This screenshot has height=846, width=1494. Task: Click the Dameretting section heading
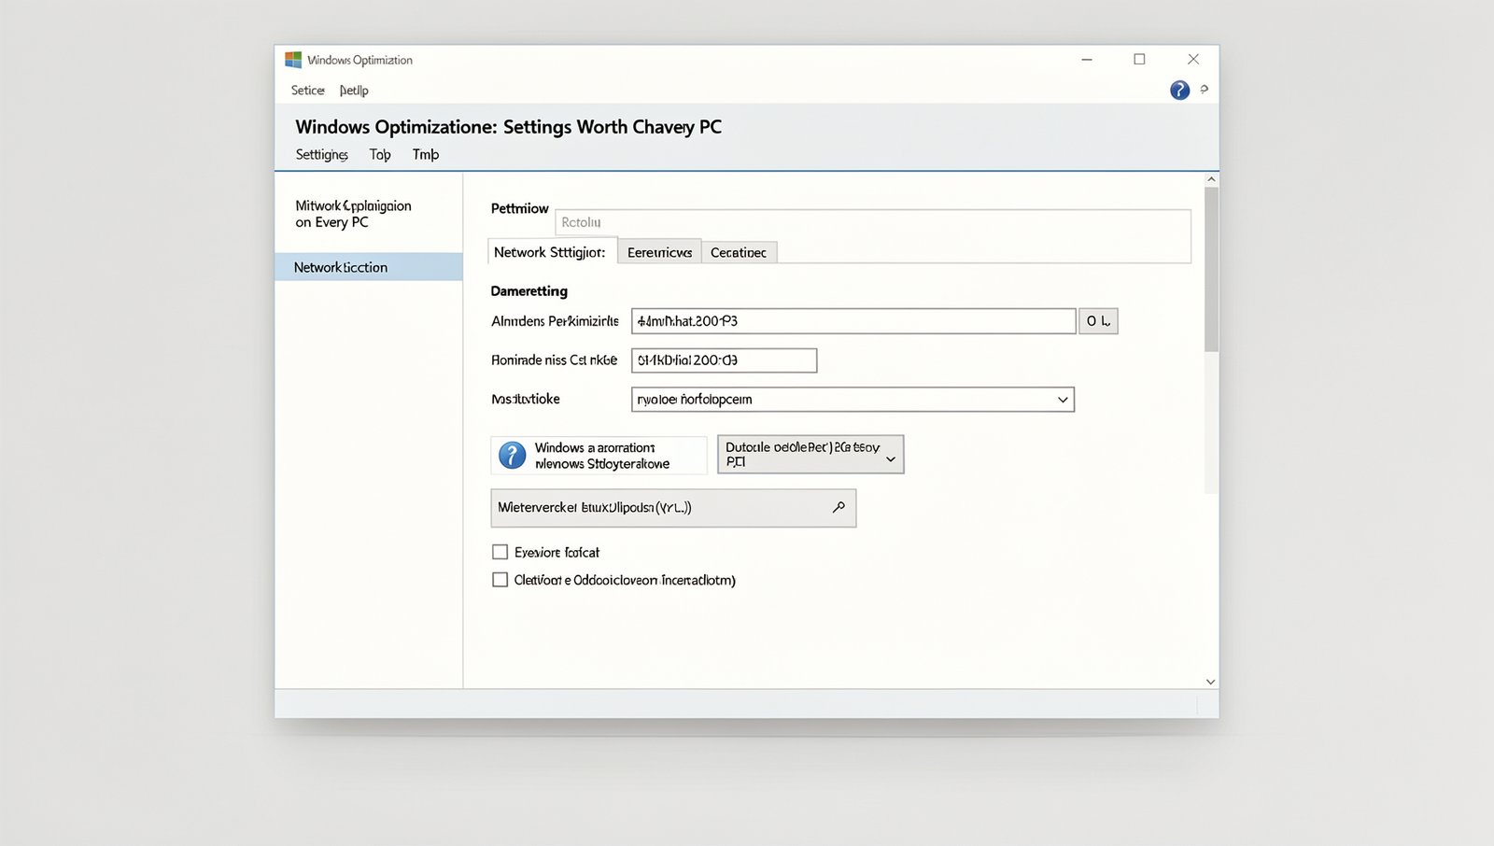tap(529, 291)
